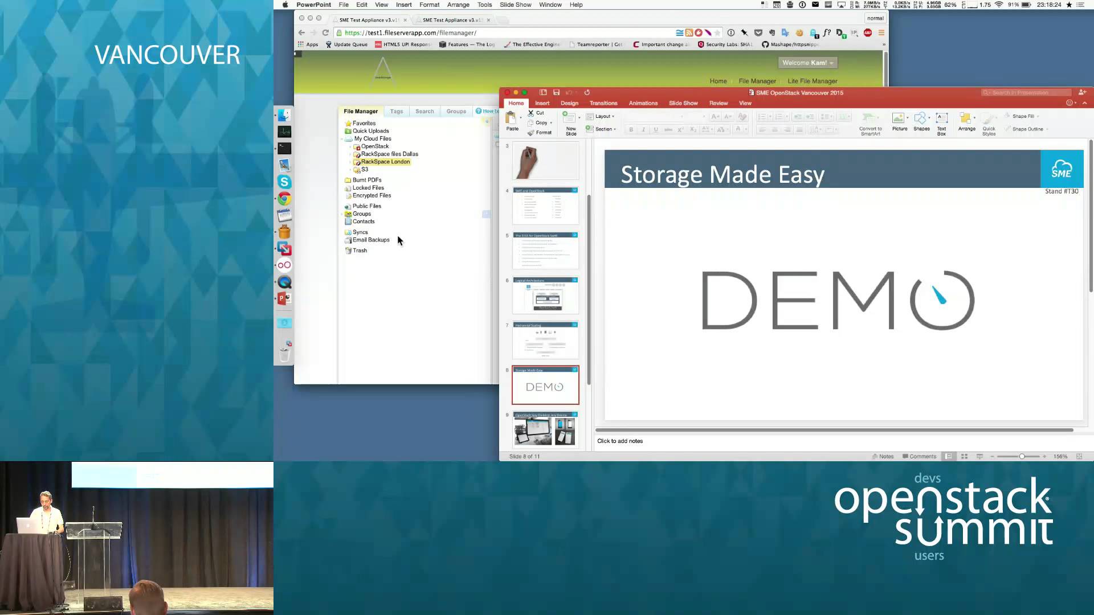Toggle the Notes pane in status bar

tap(883, 456)
